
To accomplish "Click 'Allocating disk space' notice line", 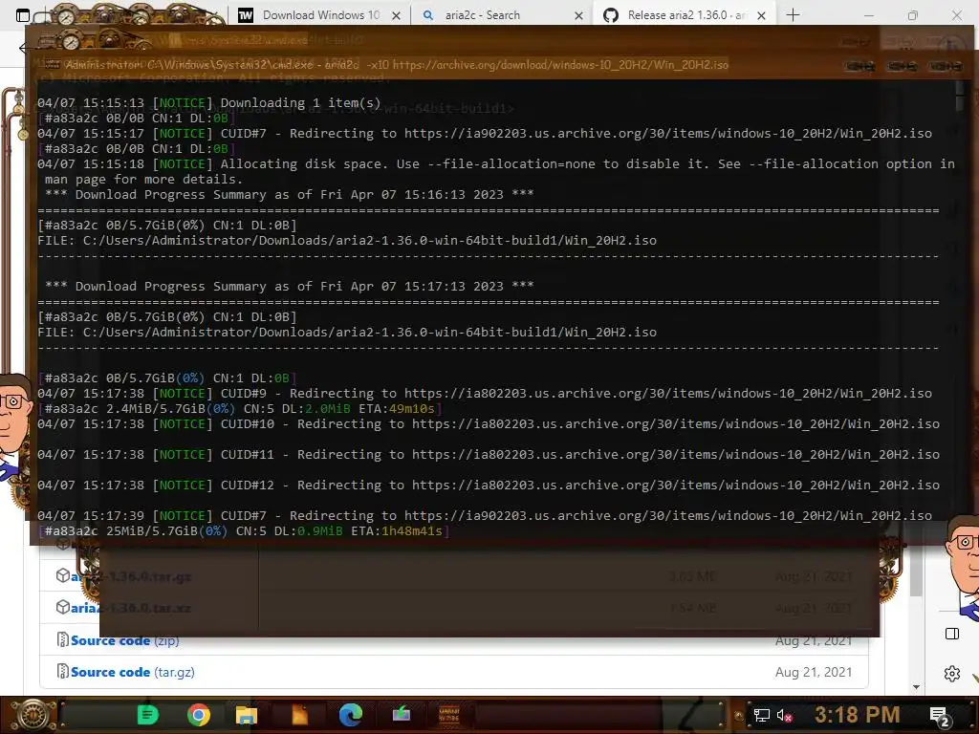I will [x=496, y=172].
